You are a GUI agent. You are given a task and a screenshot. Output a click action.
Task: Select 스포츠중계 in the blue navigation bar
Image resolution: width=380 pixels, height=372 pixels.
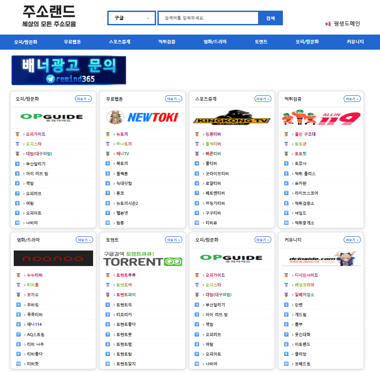point(119,42)
